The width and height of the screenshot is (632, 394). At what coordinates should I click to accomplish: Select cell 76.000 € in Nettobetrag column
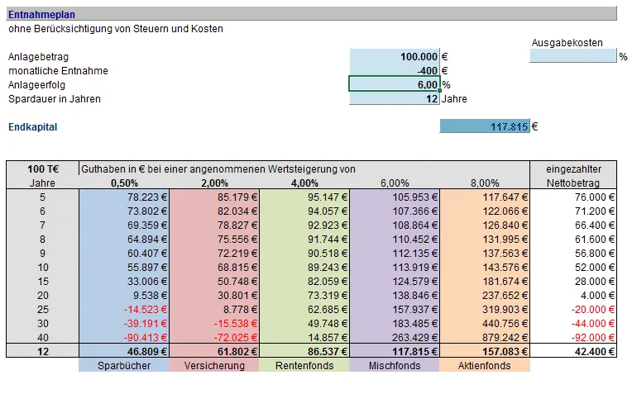tap(573, 197)
